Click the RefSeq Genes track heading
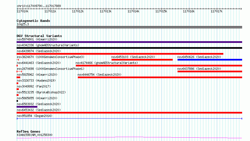 (x=28, y=131)
